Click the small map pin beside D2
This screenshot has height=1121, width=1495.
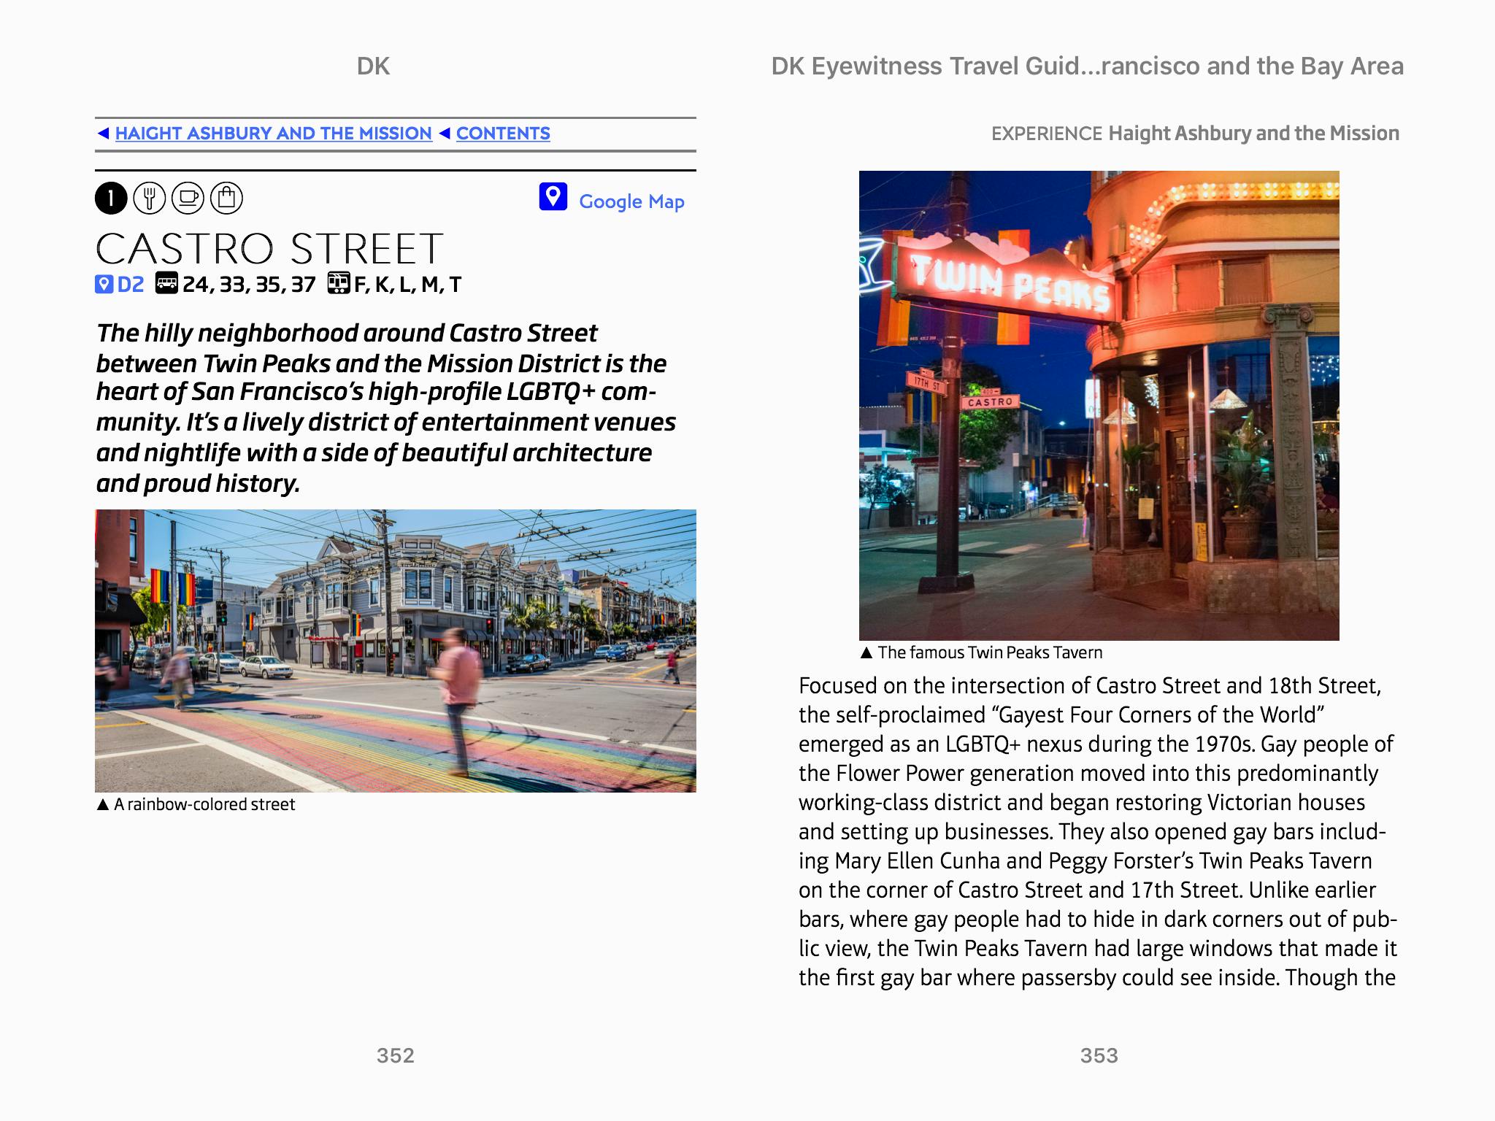(104, 284)
